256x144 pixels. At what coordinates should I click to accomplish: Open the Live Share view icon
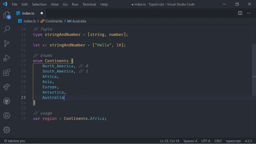tap(7, 87)
